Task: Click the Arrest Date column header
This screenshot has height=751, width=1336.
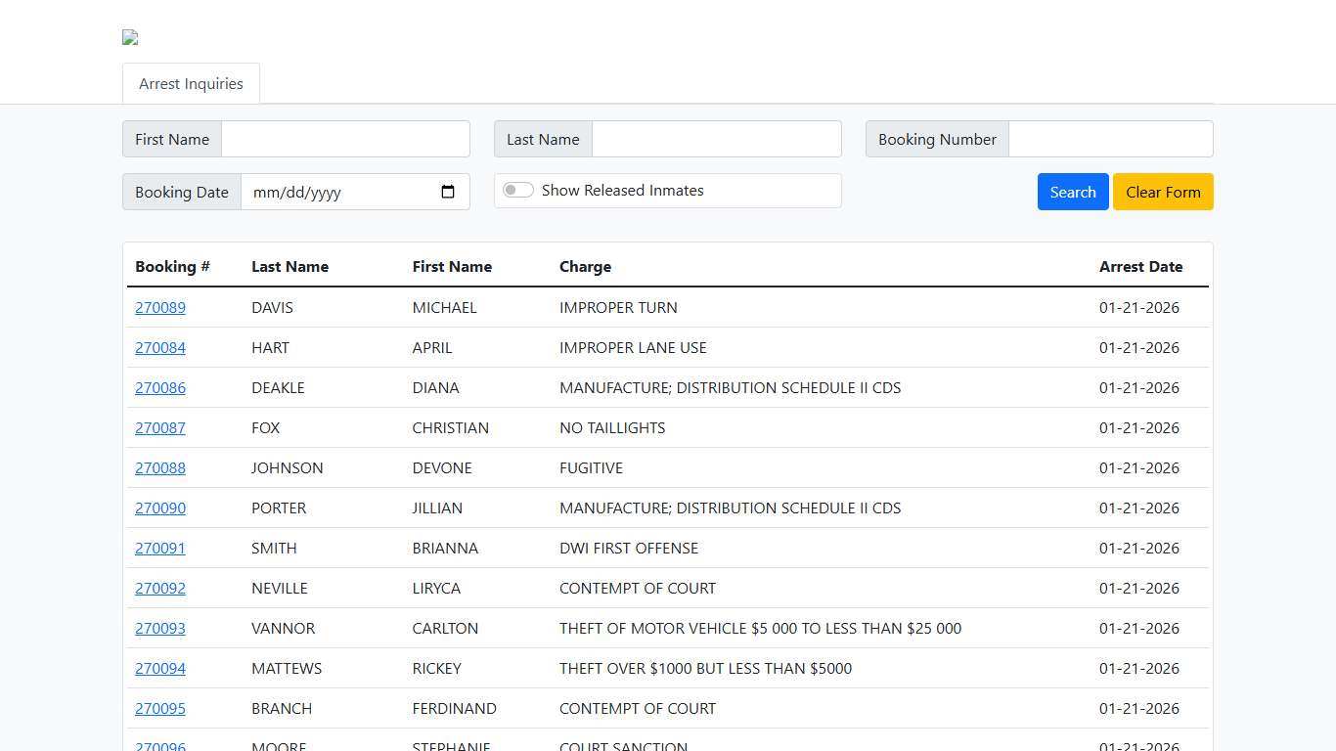Action: (1140, 267)
